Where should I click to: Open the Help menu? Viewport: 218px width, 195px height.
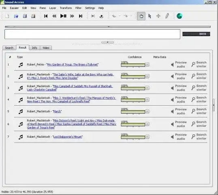click(x=101, y=8)
